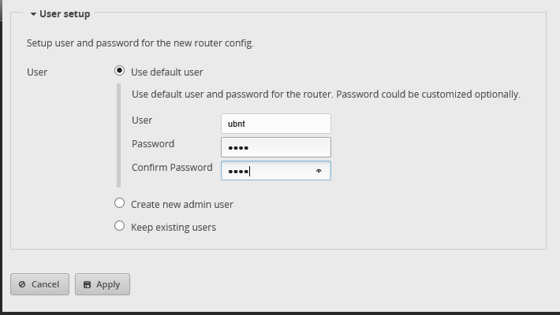Click the default user help text
Image resolution: width=560 pixels, height=315 pixels.
pos(326,94)
